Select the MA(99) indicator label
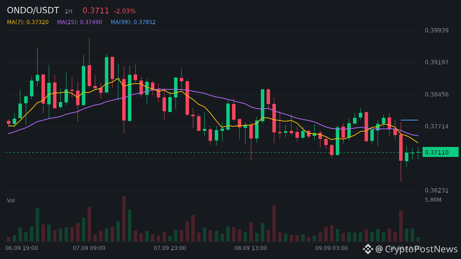Viewport: 461px width, 259px height. point(133,22)
